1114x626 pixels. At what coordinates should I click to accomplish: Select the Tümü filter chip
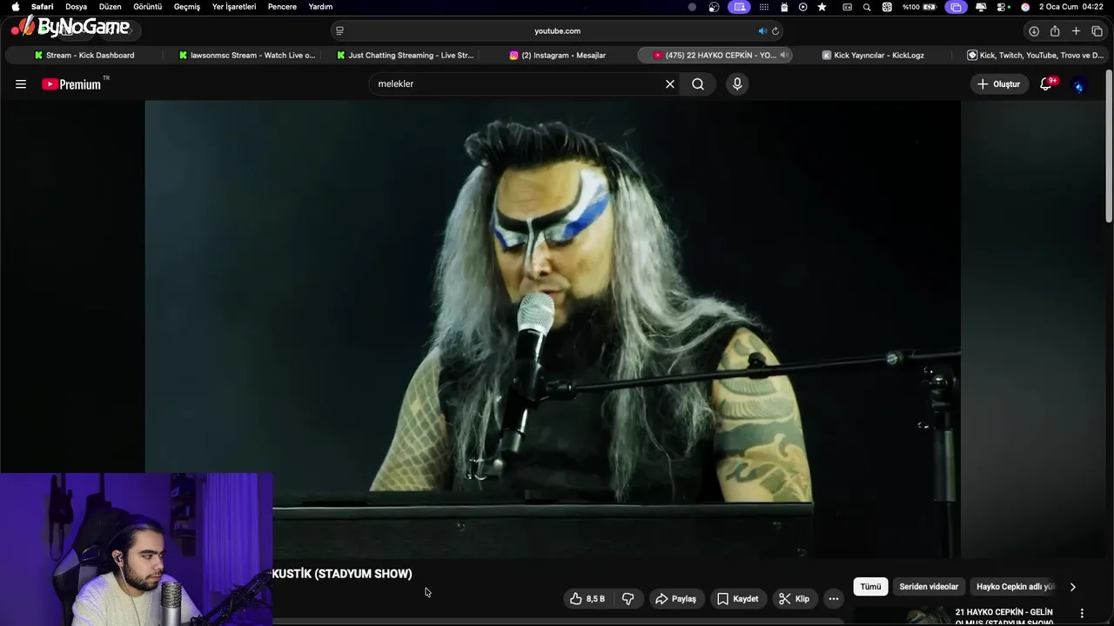[x=870, y=587]
